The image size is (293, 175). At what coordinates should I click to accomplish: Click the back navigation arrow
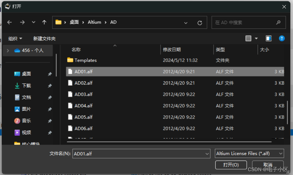(x=9, y=22)
